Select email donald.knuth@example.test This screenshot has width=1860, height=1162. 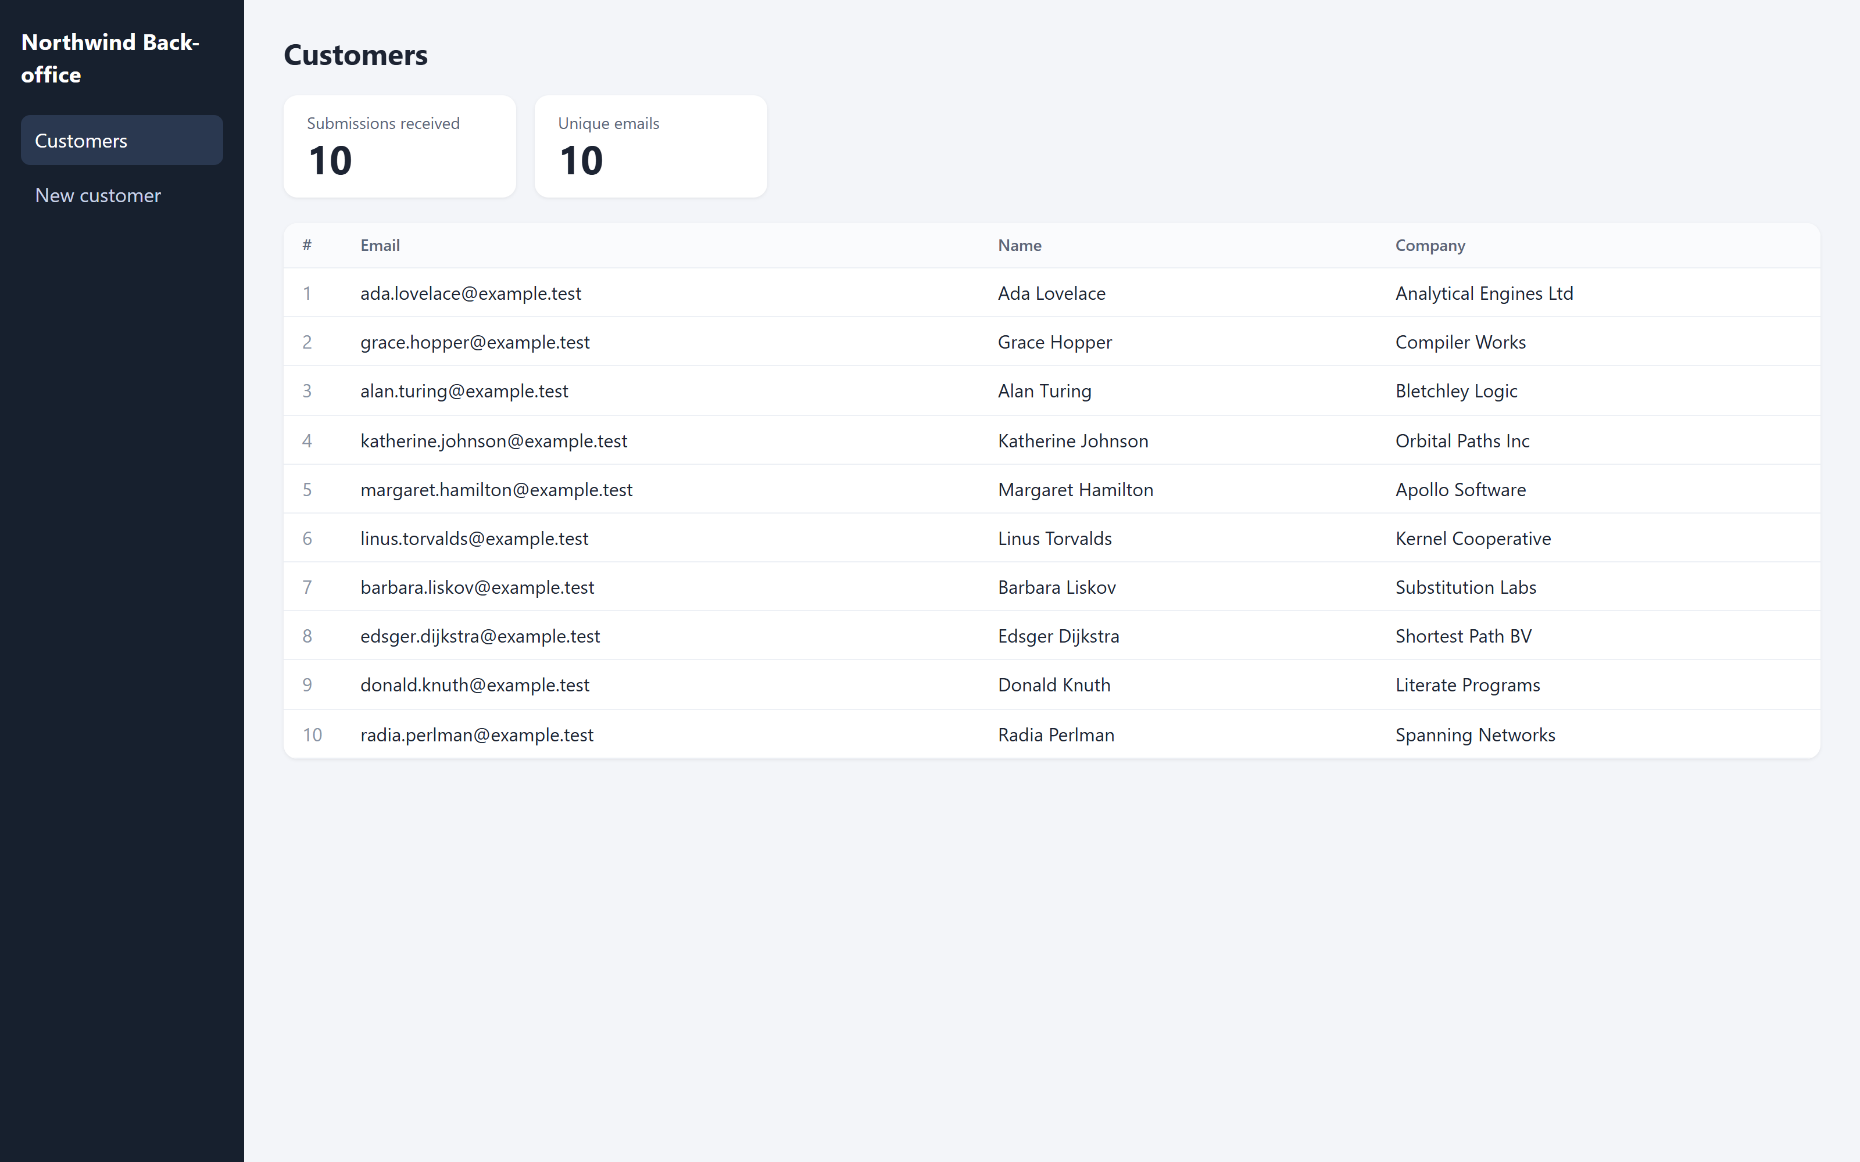[x=475, y=685]
